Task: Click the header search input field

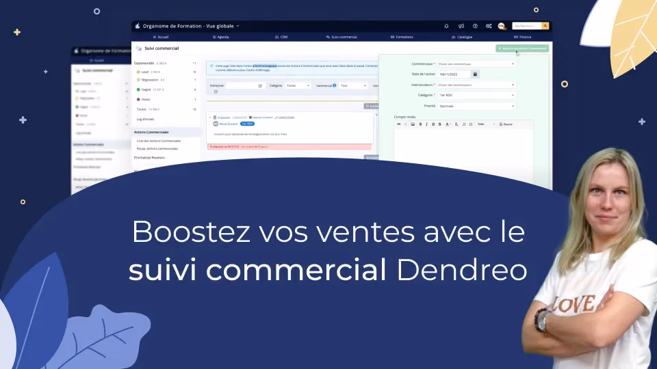Action: click(x=527, y=26)
